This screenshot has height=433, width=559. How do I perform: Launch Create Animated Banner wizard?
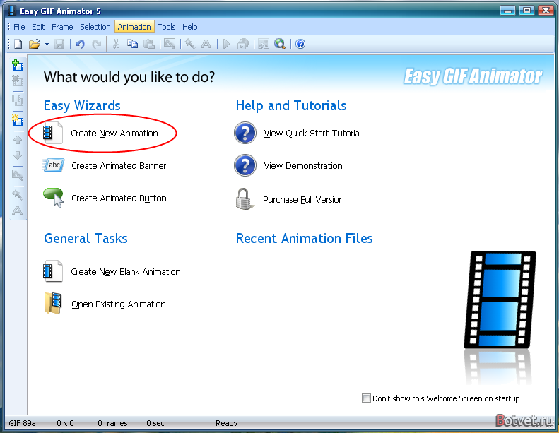tap(118, 166)
